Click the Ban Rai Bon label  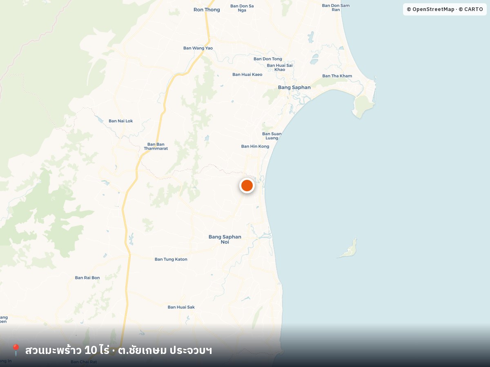(87, 278)
